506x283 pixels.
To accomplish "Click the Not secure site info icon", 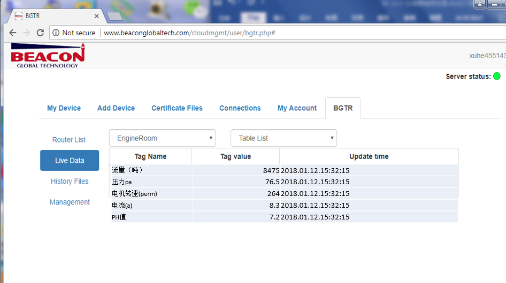I will pos(56,33).
